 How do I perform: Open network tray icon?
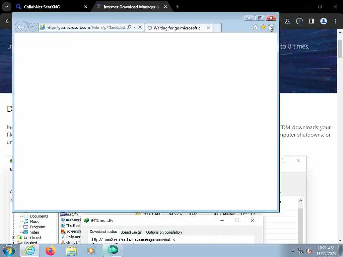click(301, 251)
